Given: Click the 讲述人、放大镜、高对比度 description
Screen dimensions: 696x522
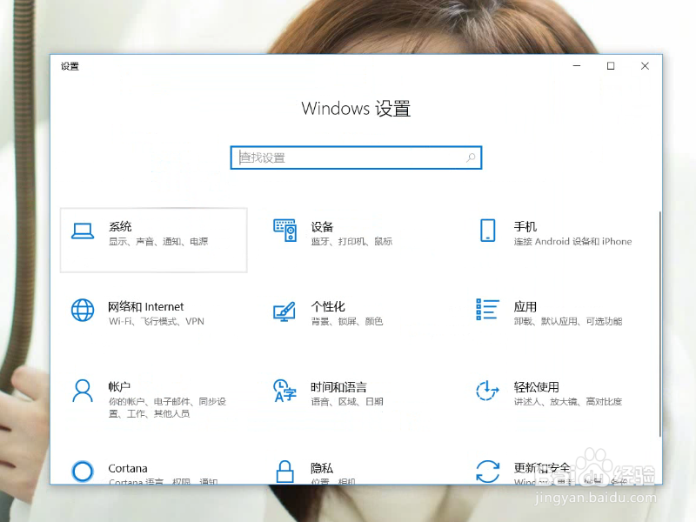Looking at the screenshot, I should point(568,402).
